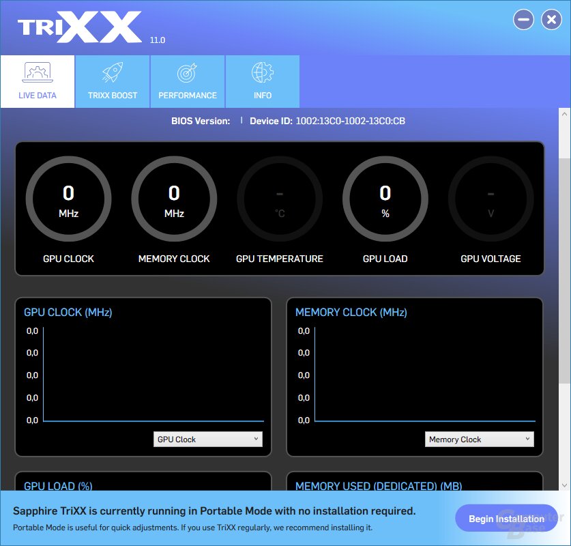Minimize the TriXX window
This screenshot has width=571, height=546.
pos(523,19)
